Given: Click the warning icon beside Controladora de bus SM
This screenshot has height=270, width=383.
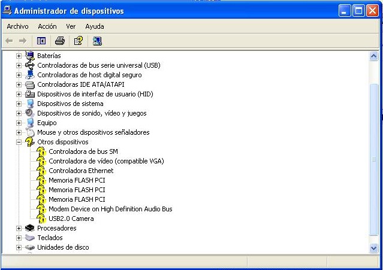Looking at the screenshot, I should [x=41, y=151].
